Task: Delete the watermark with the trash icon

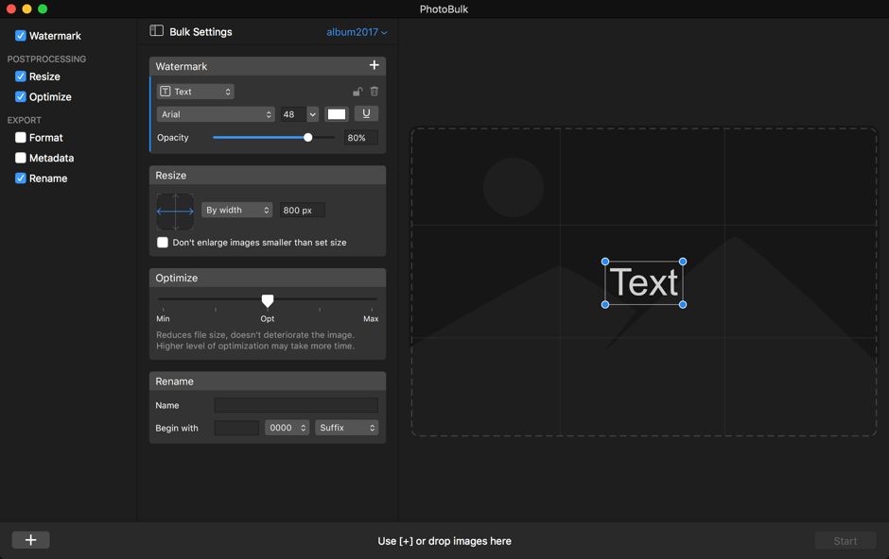Action: coord(374,92)
